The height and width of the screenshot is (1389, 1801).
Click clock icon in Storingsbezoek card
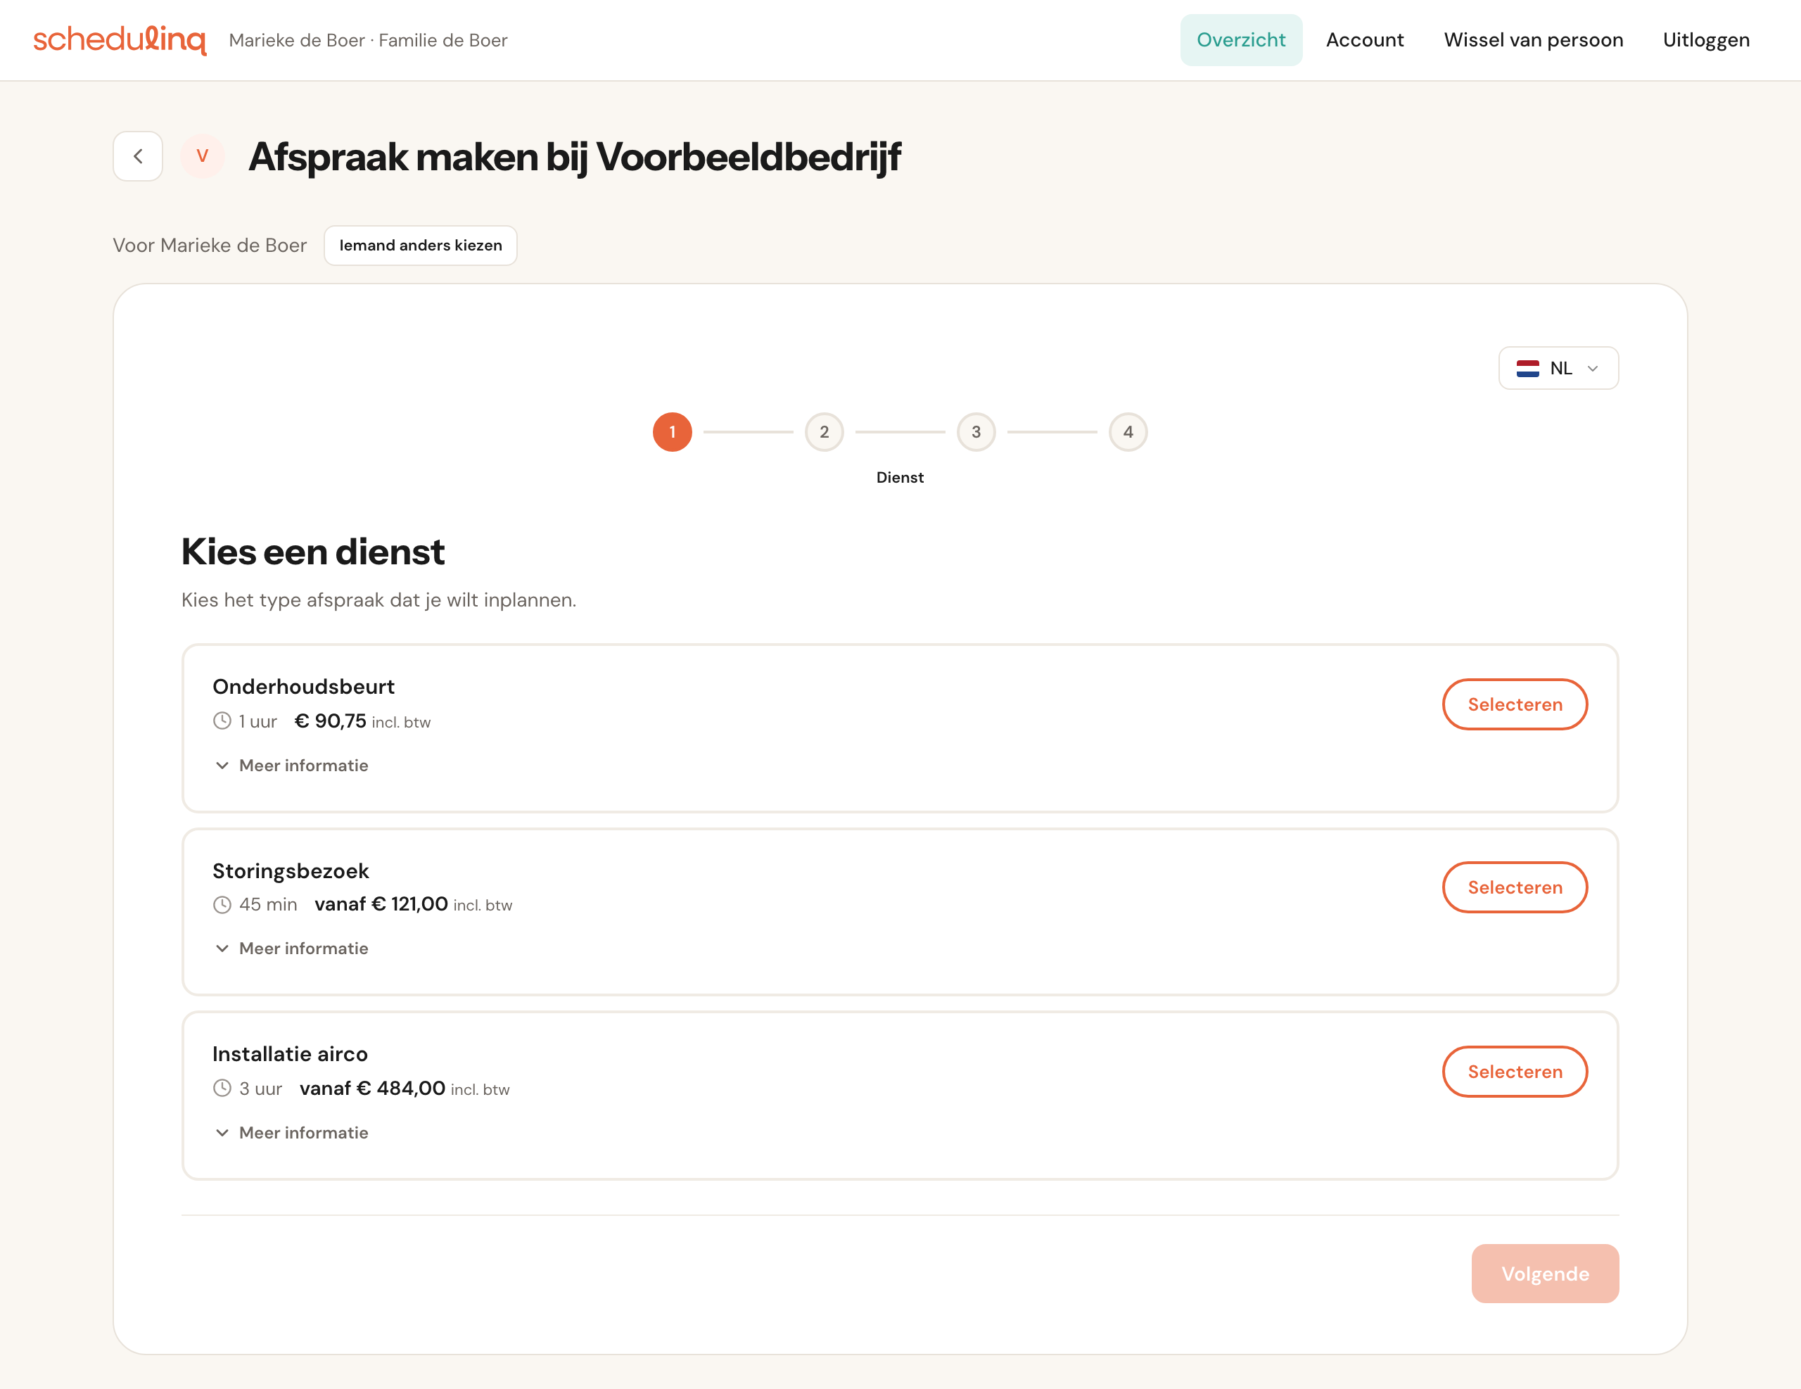tap(222, 905)
